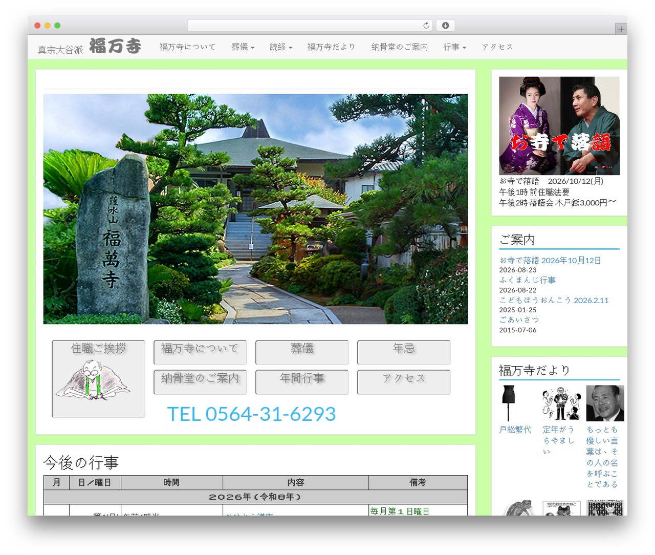Open the 葬儀 dropdown in navbar
655x555 pixels.
coord(243,47)
